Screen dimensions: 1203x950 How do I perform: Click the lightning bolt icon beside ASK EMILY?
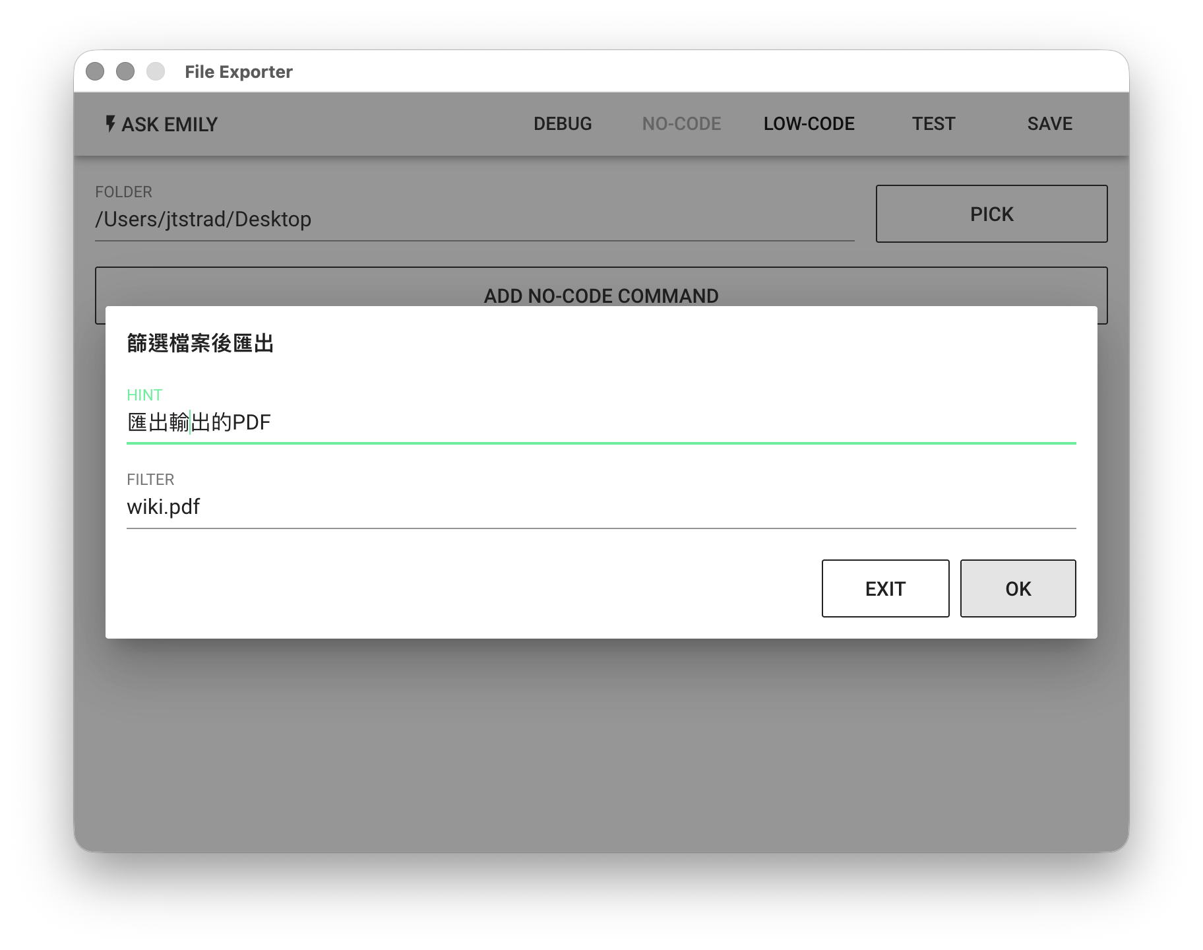tap(110, 123)
